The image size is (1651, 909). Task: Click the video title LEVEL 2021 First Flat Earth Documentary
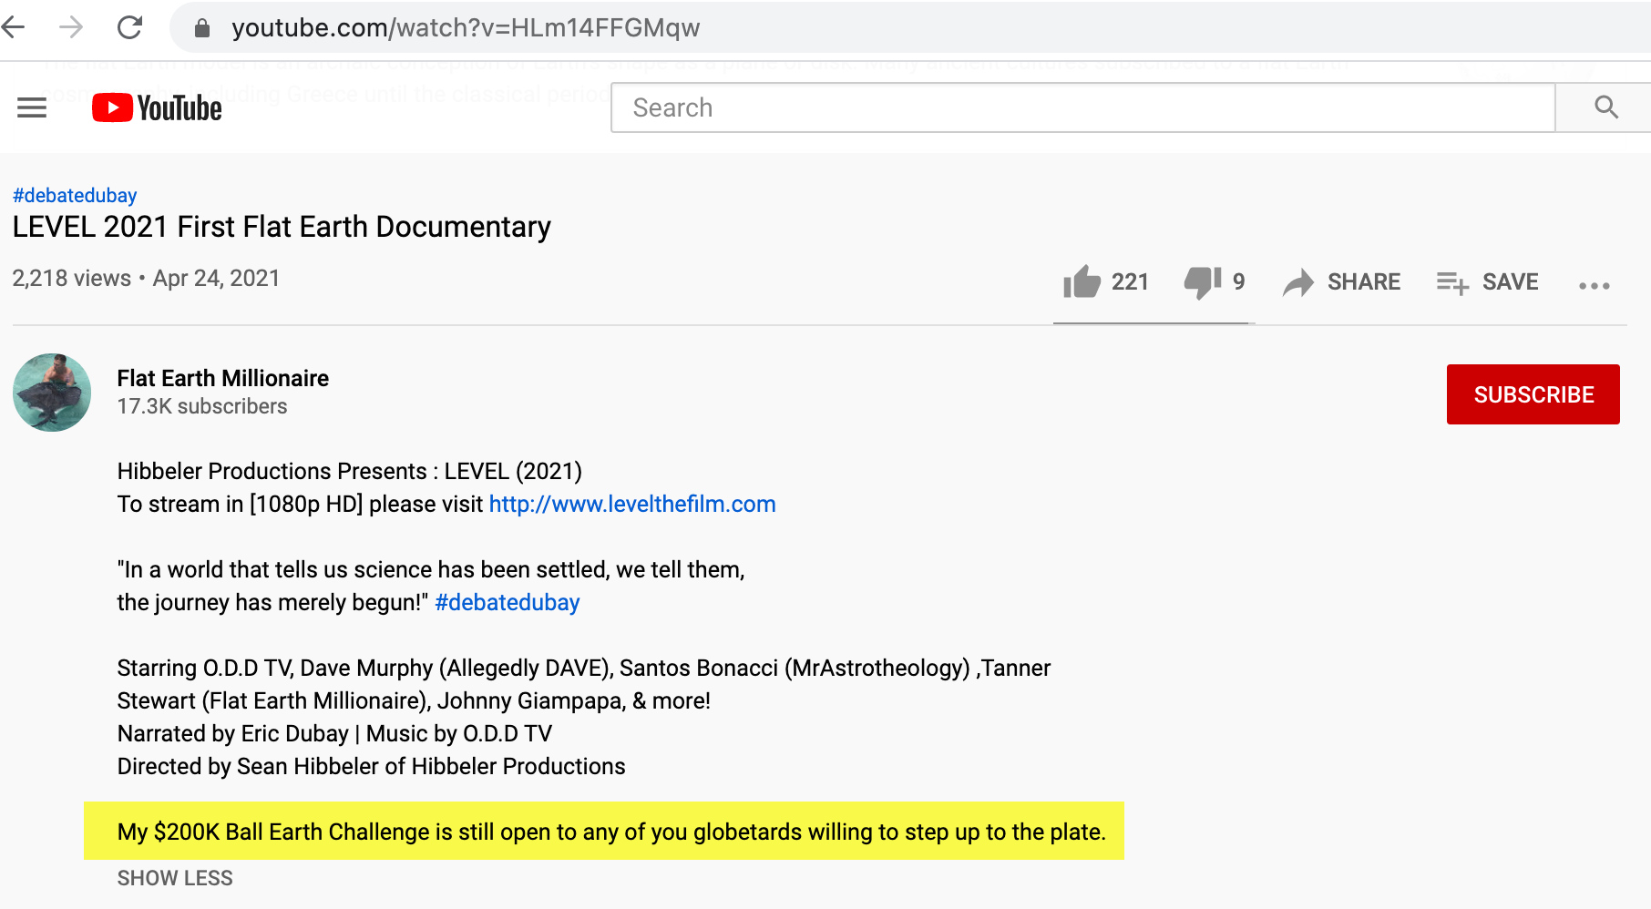tap(282, 227)
